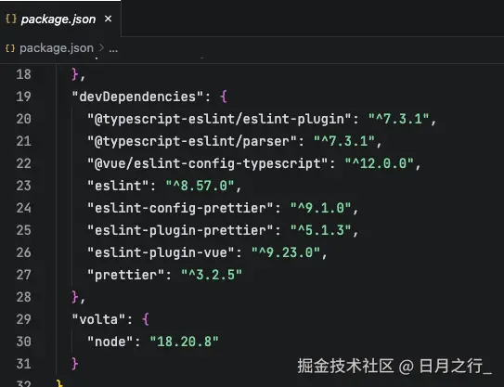The width and height of the screenshot is (504, 387).
Task: Click the "^3.2.5" version value
Action: [212, 275]
